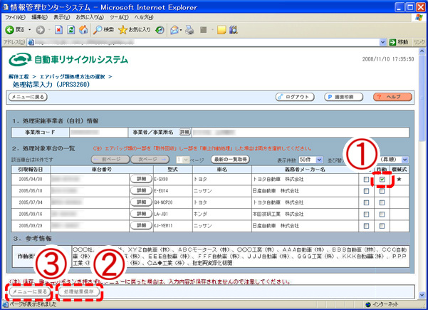Click the 処理結果保存 button
The image size is (428, 310).
click(x=78, y=291)
